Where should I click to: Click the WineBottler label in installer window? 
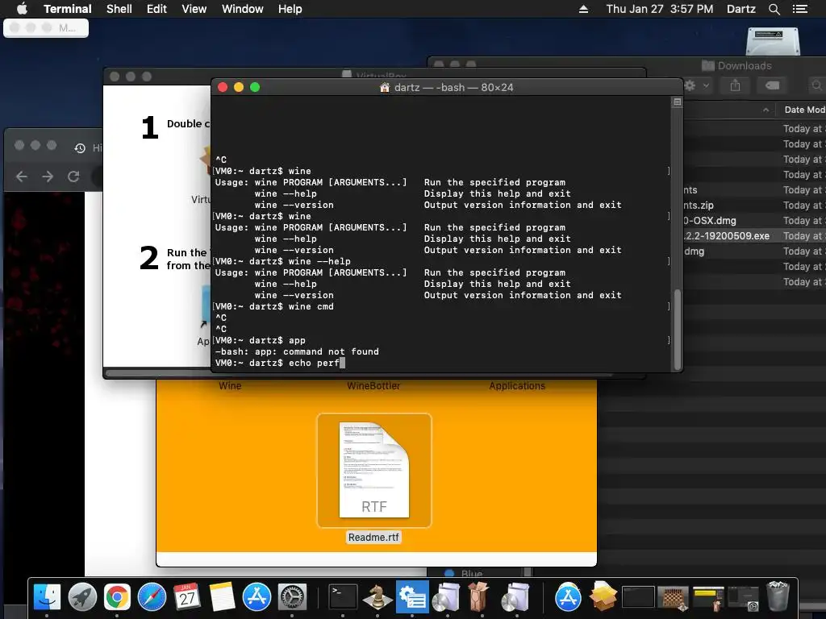click(373, 386)
